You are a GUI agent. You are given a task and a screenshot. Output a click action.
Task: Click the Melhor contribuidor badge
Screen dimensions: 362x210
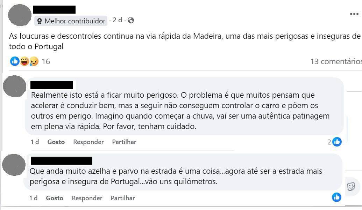point(71,21)
